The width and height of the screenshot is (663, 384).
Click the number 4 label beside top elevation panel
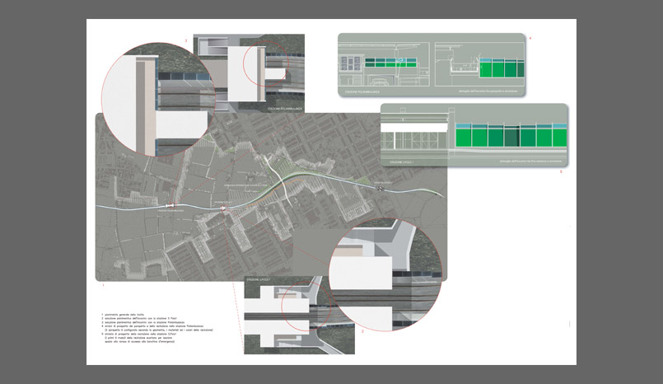click(x=530, y=39)
